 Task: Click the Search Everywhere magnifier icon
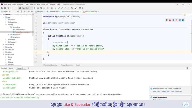82,8
